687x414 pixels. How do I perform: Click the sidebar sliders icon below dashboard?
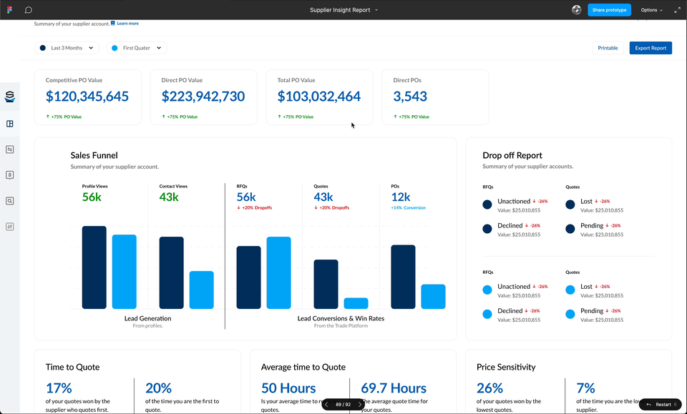point(10,149)
